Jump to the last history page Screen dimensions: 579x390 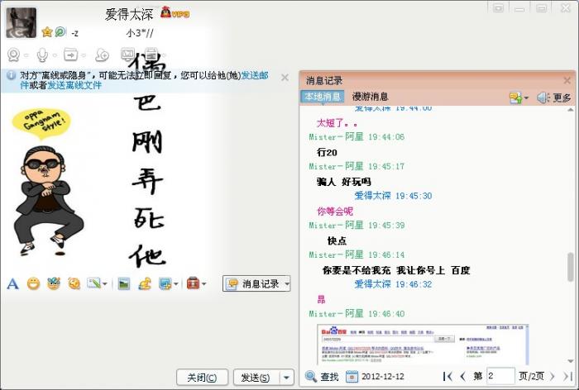567,376
